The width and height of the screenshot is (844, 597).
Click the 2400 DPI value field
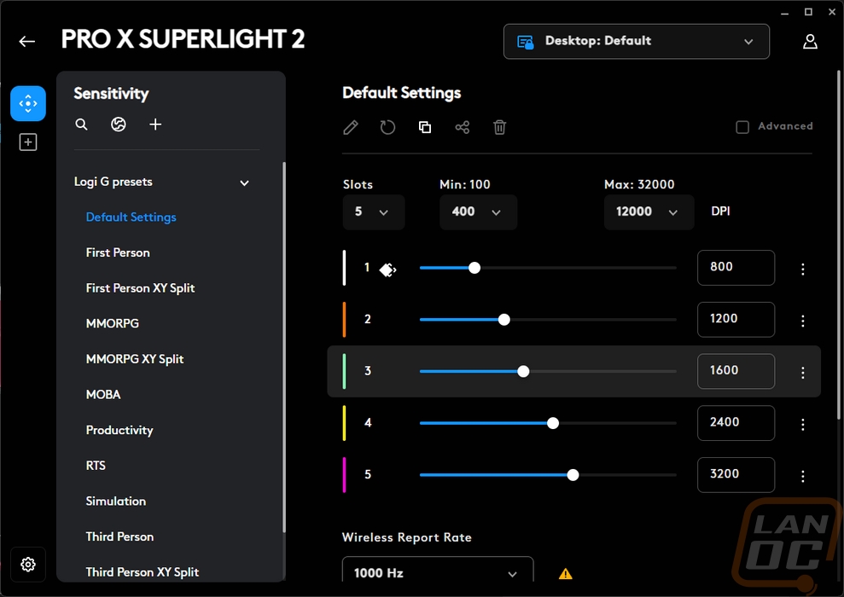[x=736, y=423]
